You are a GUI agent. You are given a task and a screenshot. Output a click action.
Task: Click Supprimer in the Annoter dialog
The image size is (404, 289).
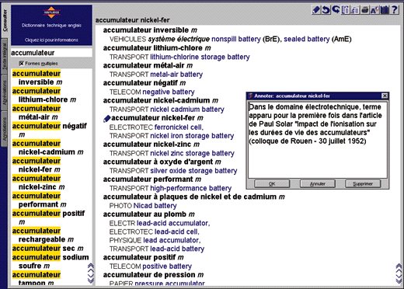point(363,184)
